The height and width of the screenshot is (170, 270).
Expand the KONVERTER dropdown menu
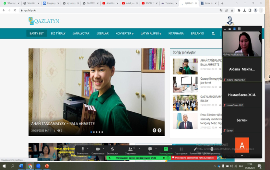pyautogui.click(x=124, y=33)
